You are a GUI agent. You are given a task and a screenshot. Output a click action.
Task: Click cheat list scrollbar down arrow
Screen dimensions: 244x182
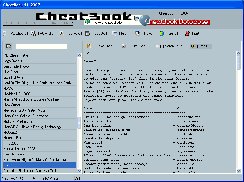coord(79,171)
